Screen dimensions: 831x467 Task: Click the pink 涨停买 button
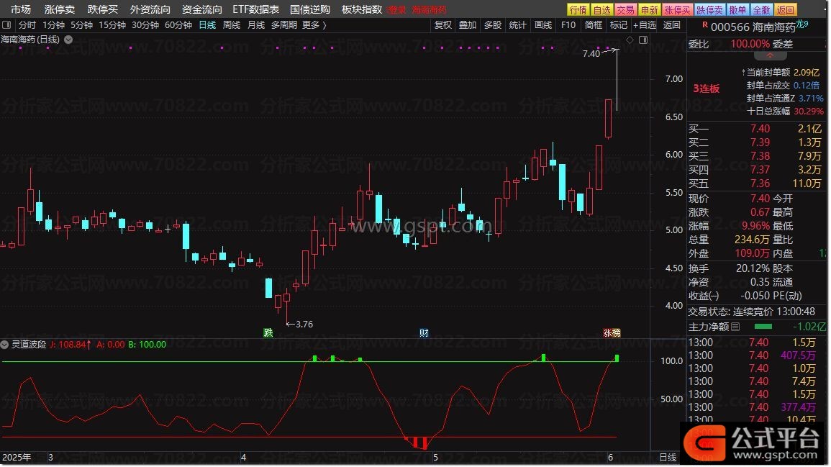pyautogui.click(x=677, y=10)
